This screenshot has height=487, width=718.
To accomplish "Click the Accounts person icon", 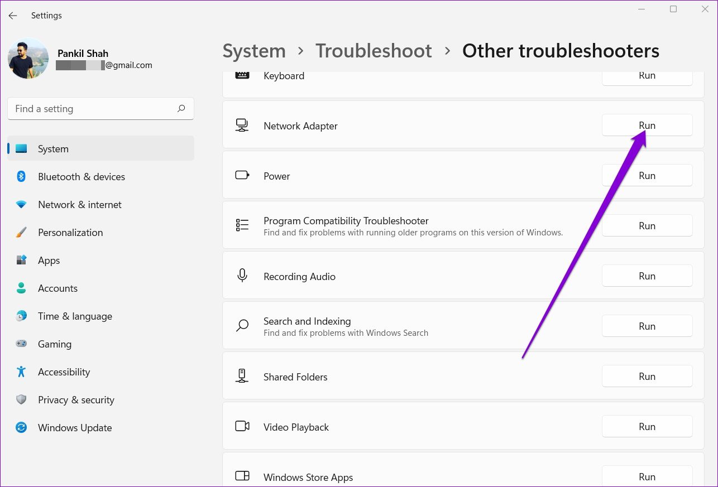I will [21, 288].
